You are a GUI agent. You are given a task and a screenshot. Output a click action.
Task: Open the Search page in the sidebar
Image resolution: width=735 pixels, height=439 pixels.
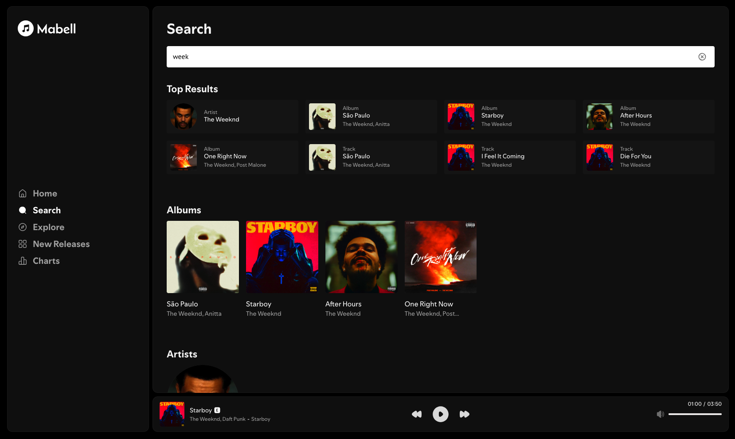(x=47, y=210)
